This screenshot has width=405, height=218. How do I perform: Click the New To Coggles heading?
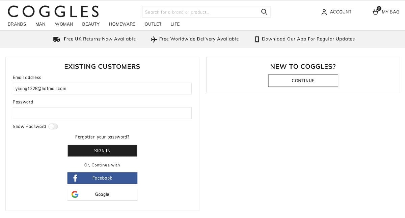point(303,66)
